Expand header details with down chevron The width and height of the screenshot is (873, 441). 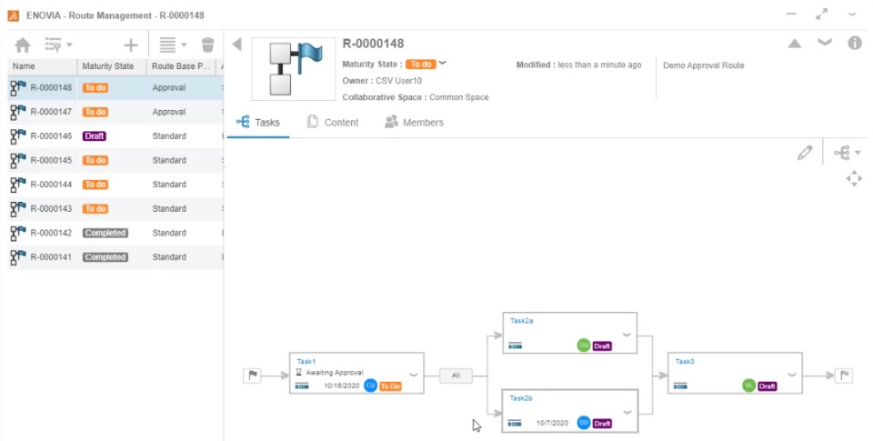point(825,43)
